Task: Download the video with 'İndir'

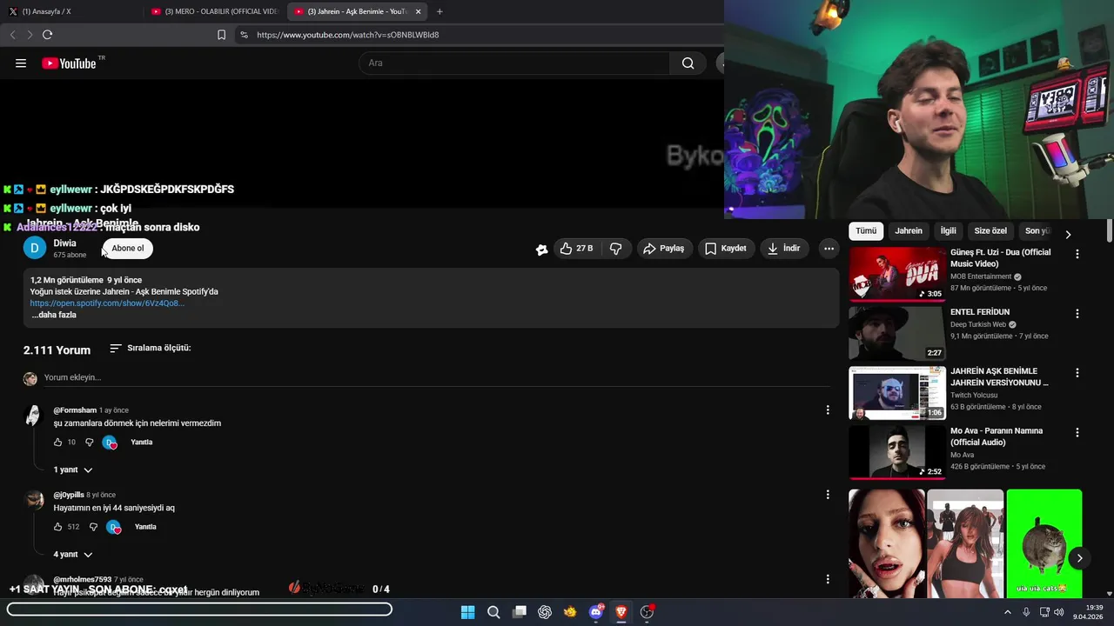Action: tap(783, 248)
